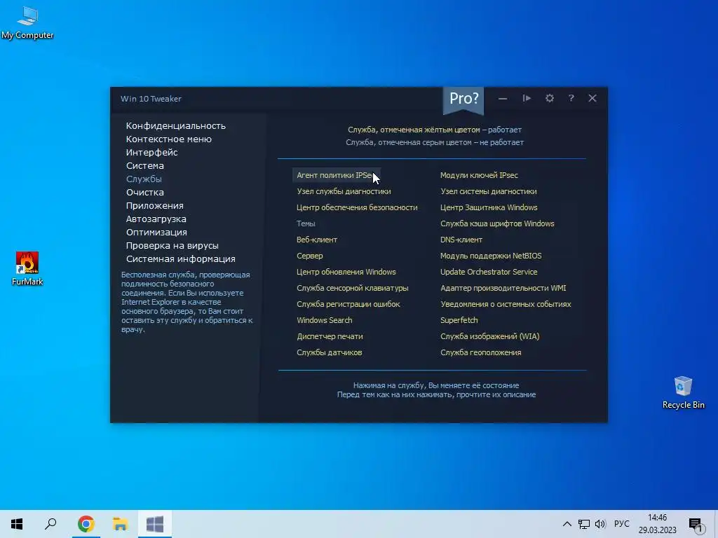Toggle Агент политики IPSec service
The image size is (718, 538).
(336, 175)
